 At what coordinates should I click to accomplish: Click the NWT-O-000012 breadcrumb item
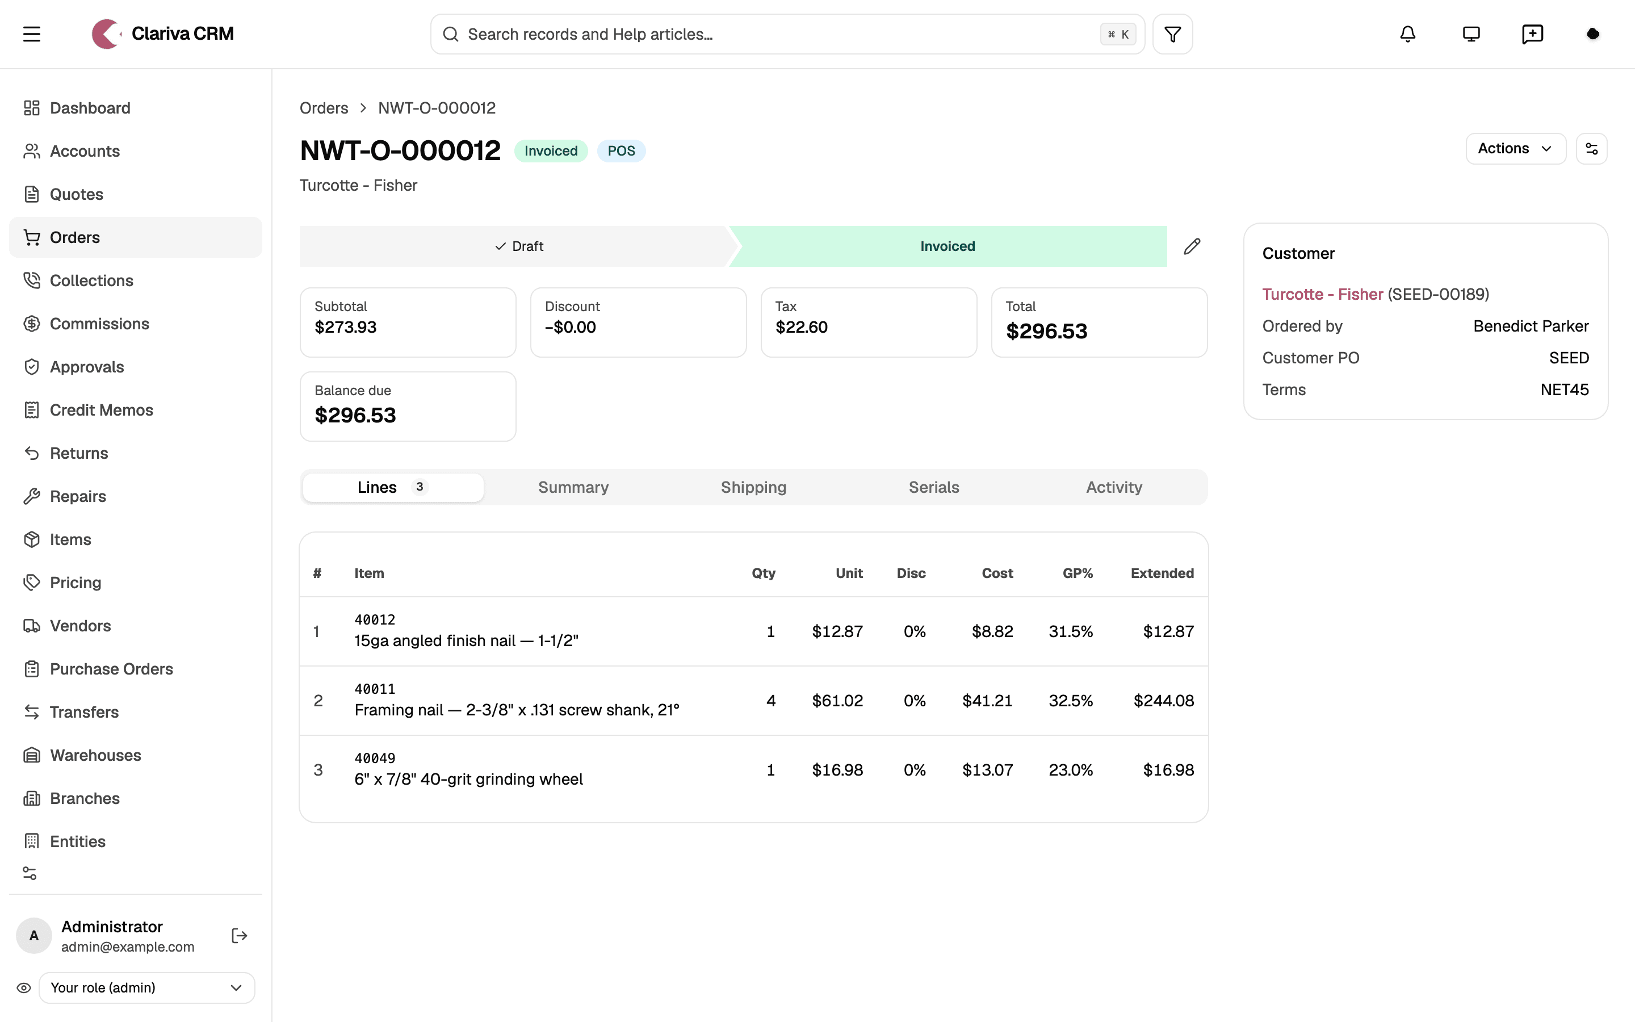pos(437,108)
